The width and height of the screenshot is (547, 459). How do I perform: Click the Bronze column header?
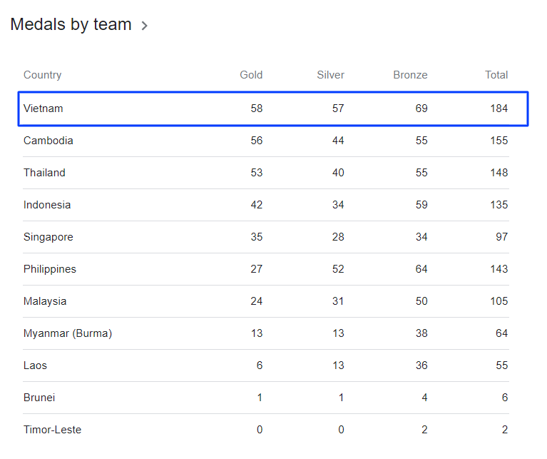tap(410, 75)
